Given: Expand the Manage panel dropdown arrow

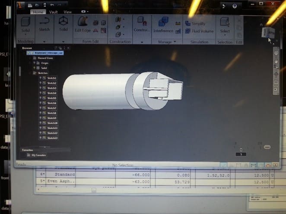Looking at the screenshot, I should pos(175,42).
